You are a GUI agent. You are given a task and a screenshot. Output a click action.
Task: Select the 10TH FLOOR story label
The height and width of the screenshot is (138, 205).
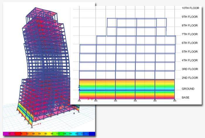(190, 8)
